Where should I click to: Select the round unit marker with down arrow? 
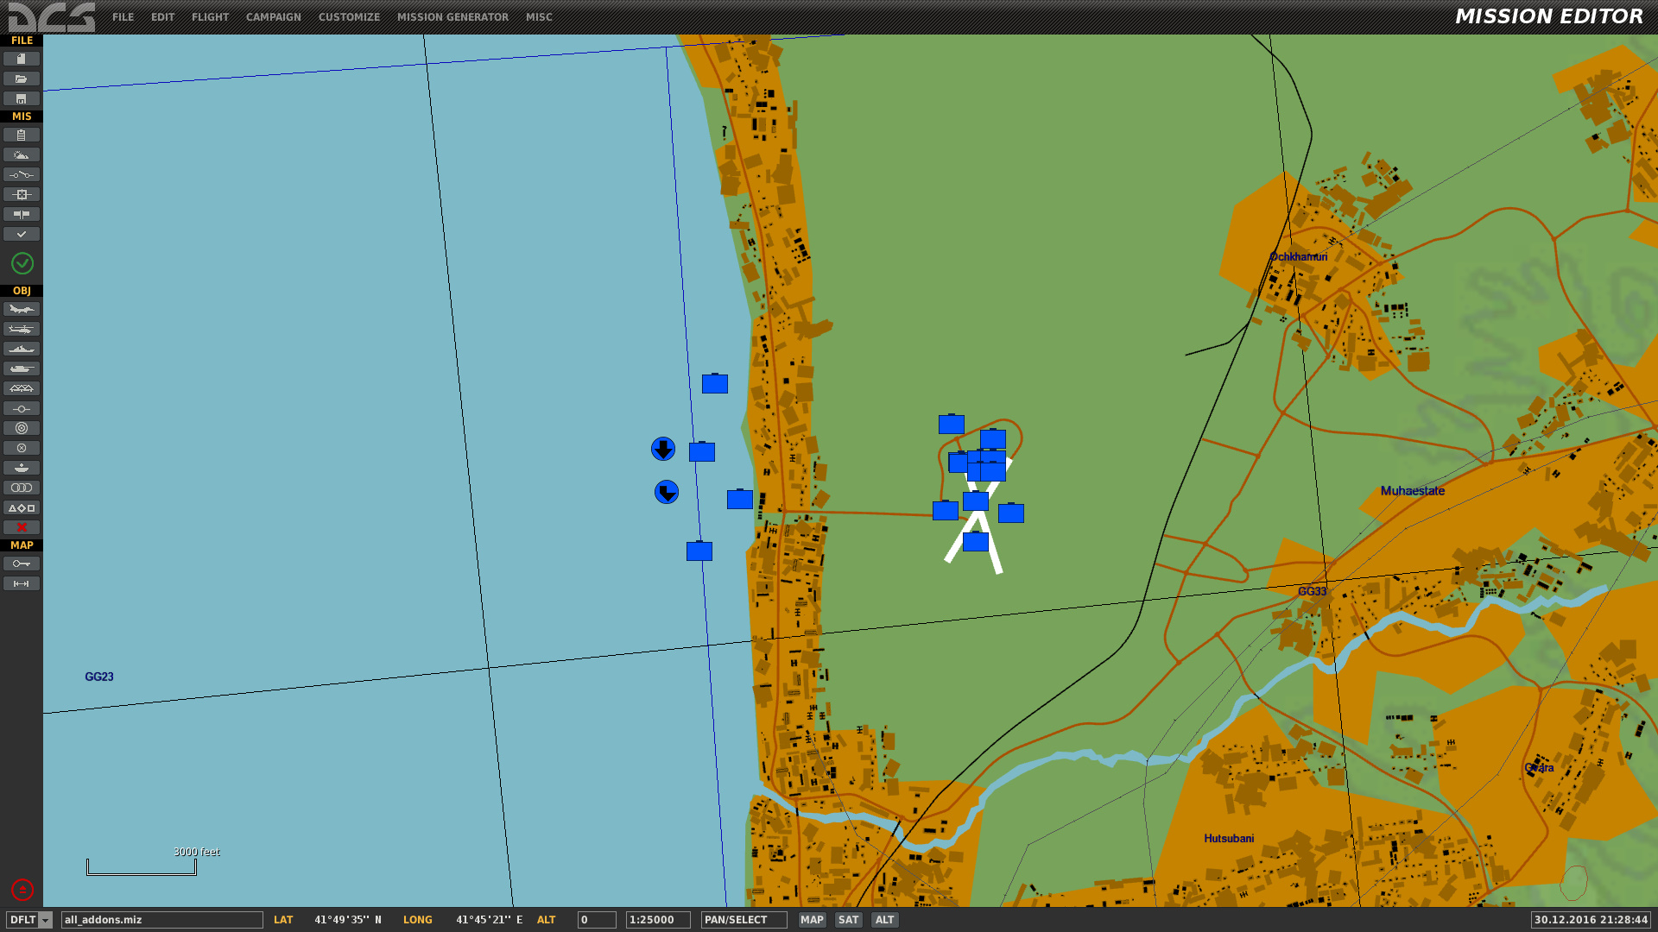click(x=663, y=449)
